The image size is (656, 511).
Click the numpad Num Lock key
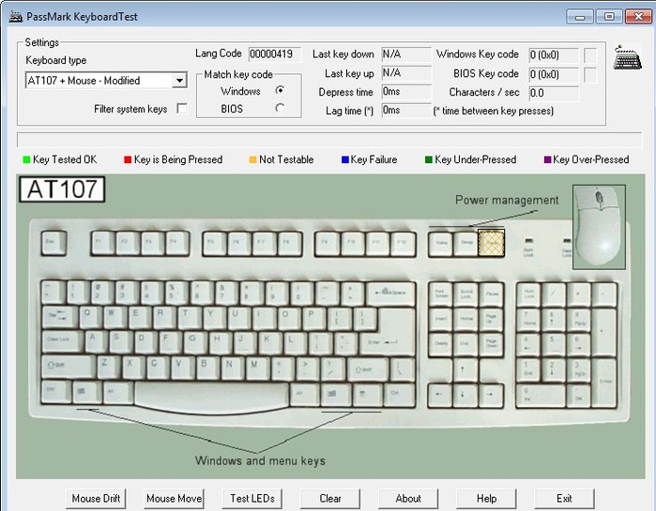point(528,294)
